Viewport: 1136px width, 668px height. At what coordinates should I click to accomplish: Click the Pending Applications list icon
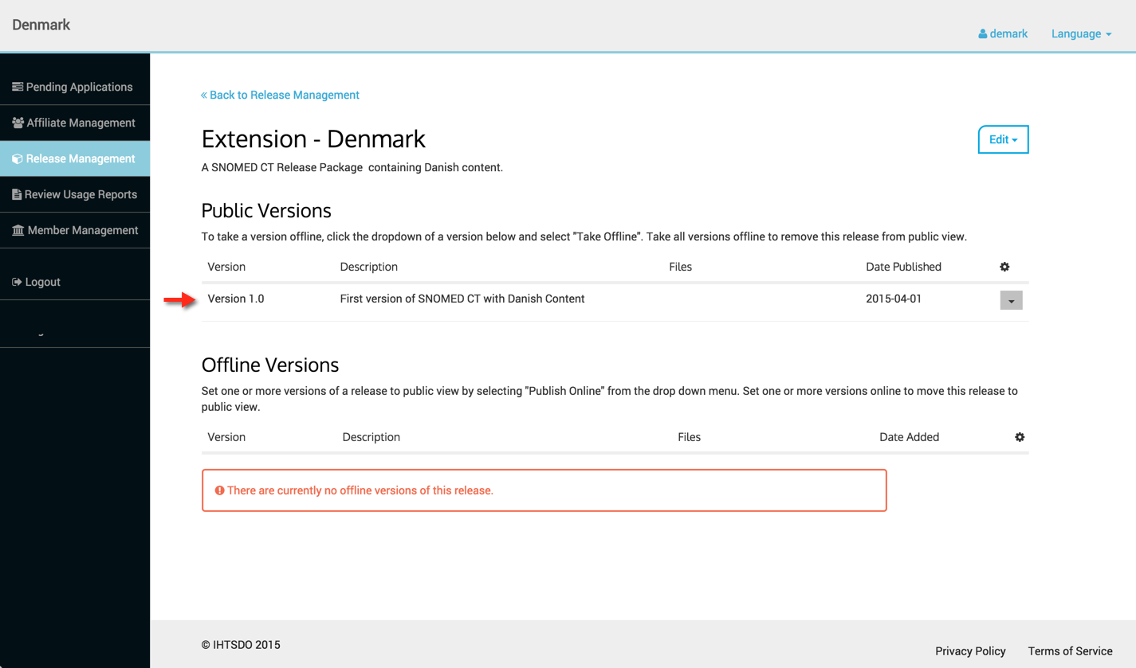pyautogui.click(x=17, y=87)
